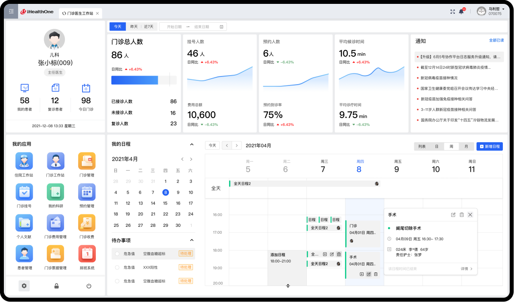Screen dimensions: 514x302
Task: Switch to the 月 calendar view
Action: coord(466,146)
